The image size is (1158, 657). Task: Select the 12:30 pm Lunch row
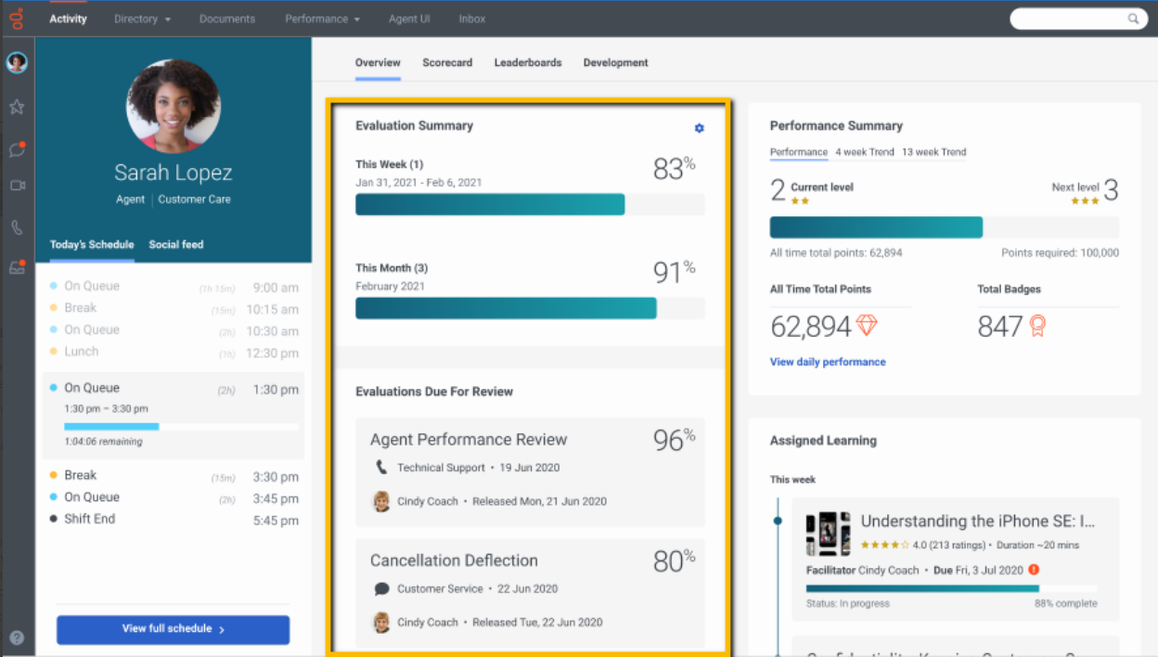174,352
